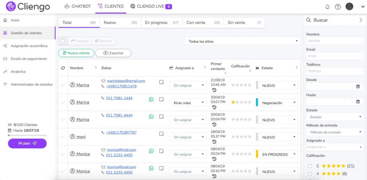Select the Con venta (20) tab
367x180 pixels.
(x=203, y=22)
